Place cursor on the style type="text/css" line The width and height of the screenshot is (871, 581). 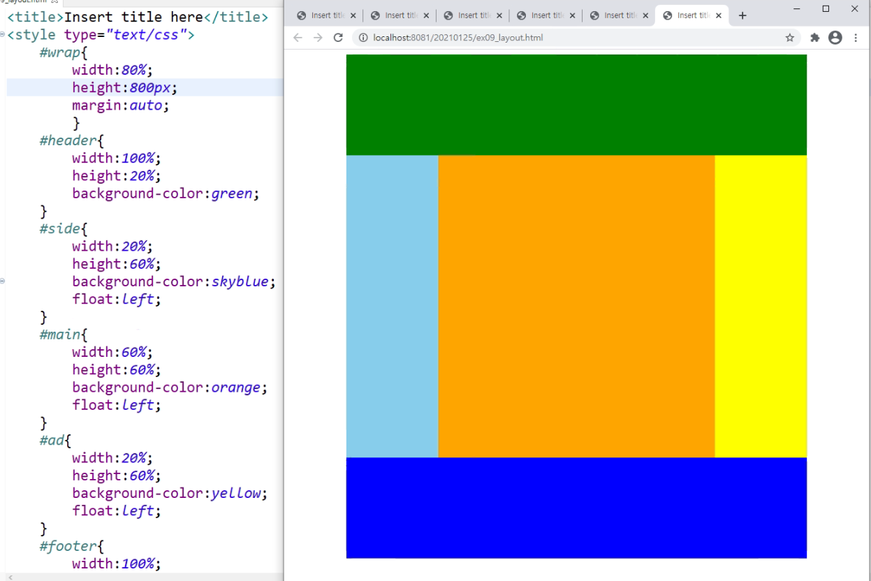[x=101, y=34]
